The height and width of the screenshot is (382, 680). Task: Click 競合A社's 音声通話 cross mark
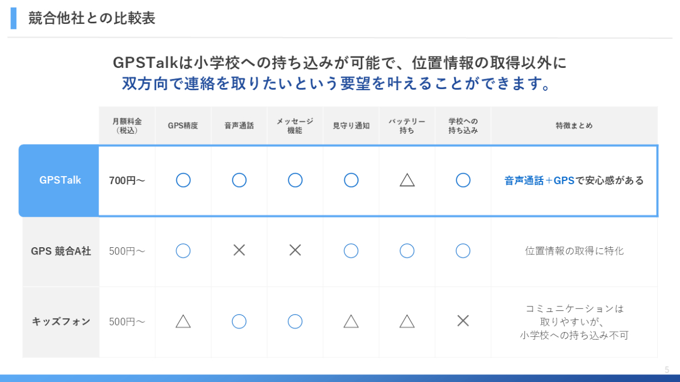point(239,251)
